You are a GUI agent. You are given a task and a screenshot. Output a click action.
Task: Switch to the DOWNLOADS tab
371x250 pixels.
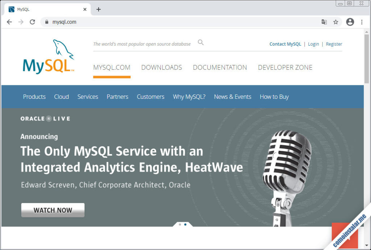[x=162, y=67]
